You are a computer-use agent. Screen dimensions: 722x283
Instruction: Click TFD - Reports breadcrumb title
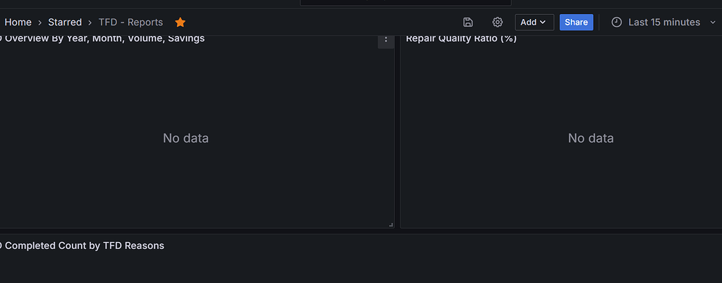point(130,23)
